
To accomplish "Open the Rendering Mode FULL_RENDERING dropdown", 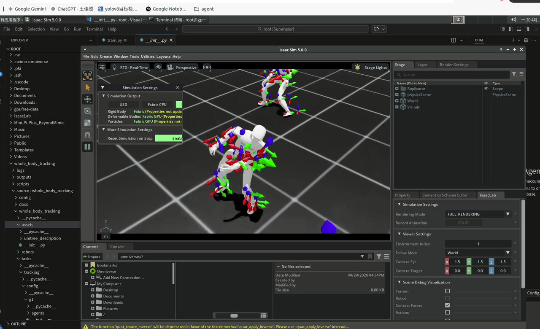I will point(478,214).
